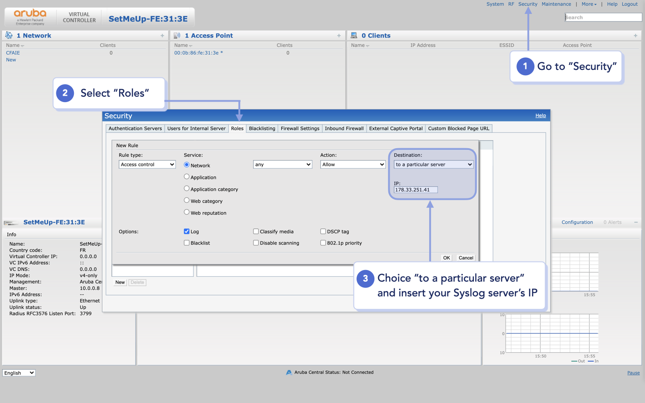Open the Maintenance menu
The width and height of the screenshot is (645, 403).
pyautogui.click(x=556, y=4)
